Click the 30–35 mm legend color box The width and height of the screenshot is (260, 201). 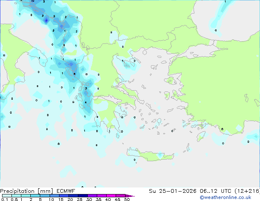pyautogui.click(x=92, y=196)
